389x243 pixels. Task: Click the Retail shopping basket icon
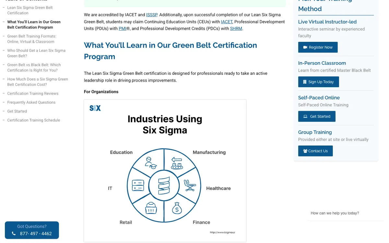point(151,208)
